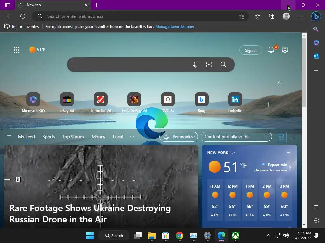Open Manage favorites now link
This screenshot has width=325, height=243.
[175, 27]
